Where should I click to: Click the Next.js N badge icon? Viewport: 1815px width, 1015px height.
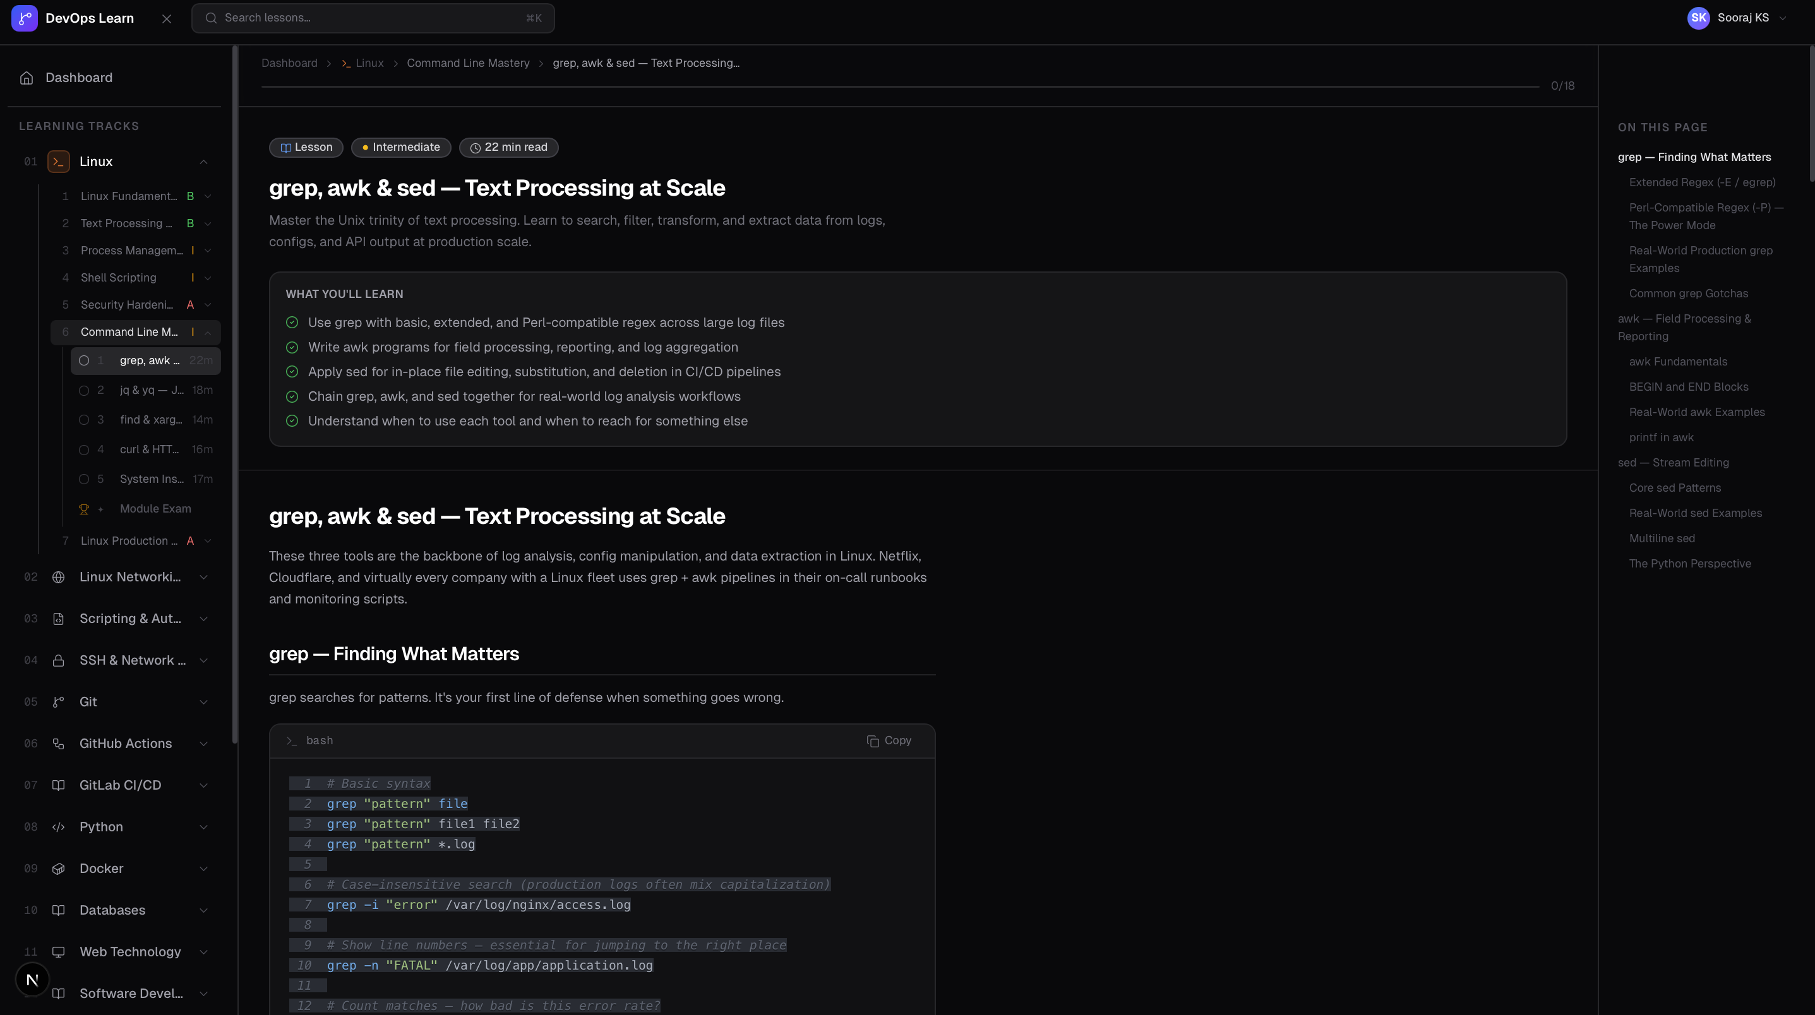point(32,980)
